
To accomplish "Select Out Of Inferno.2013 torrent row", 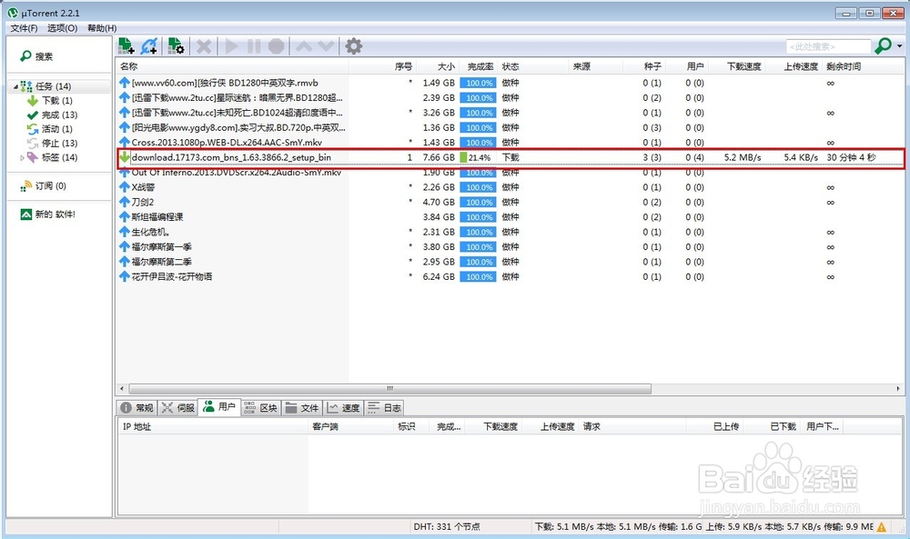I will coord(511,173).
